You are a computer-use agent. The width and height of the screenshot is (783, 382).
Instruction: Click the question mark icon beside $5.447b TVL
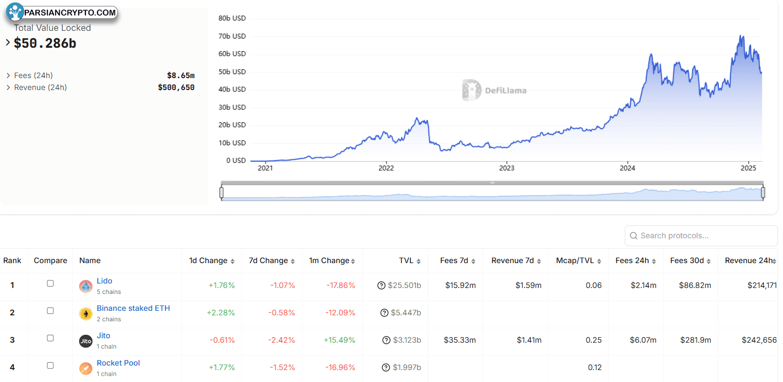tap(384, 313)
